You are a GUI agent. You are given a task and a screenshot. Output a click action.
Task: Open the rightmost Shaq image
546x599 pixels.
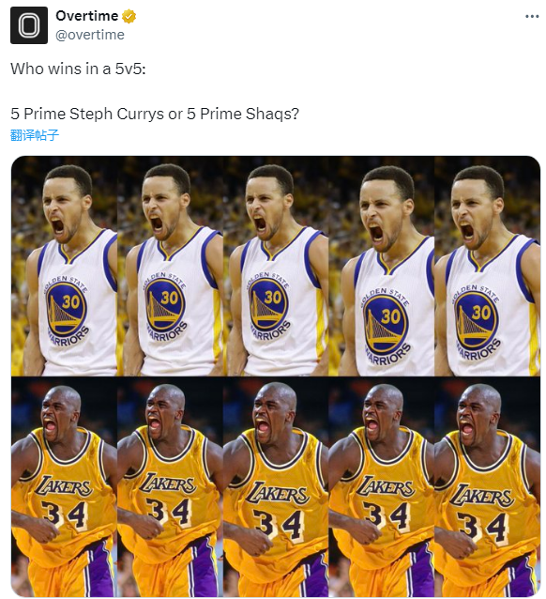pyautogui.click(x=487, y=486)
